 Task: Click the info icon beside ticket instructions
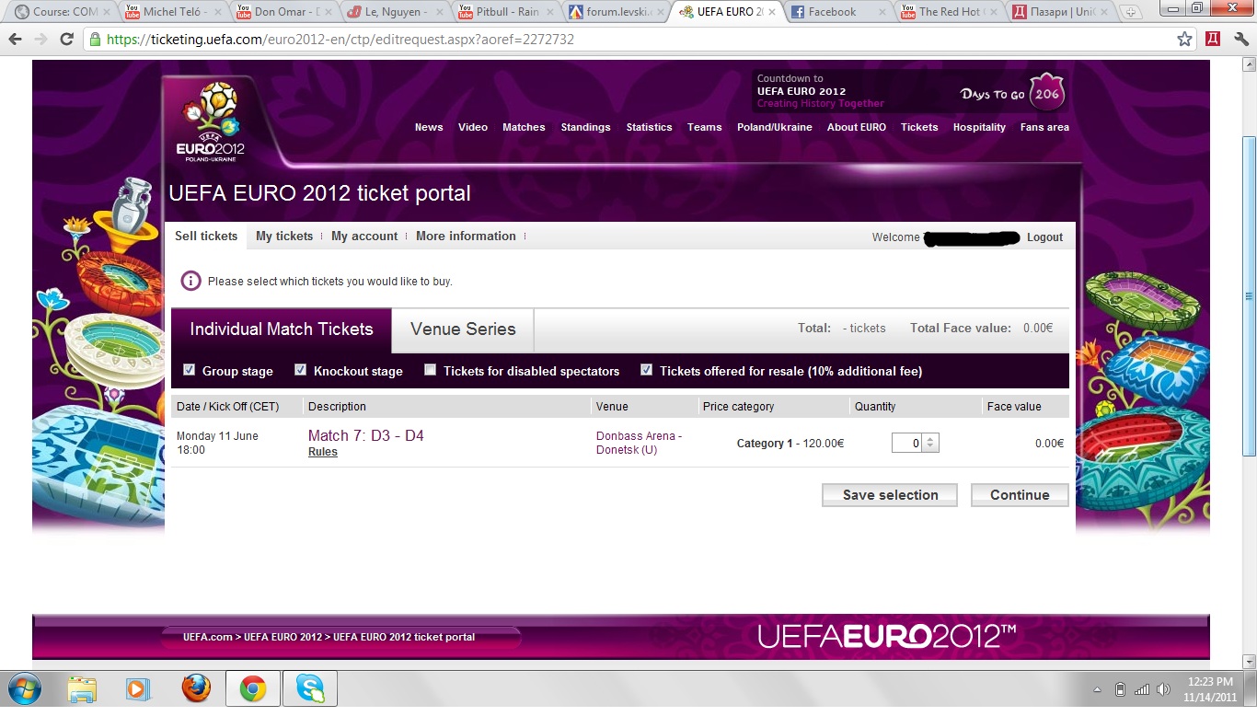tap(190, 281)
